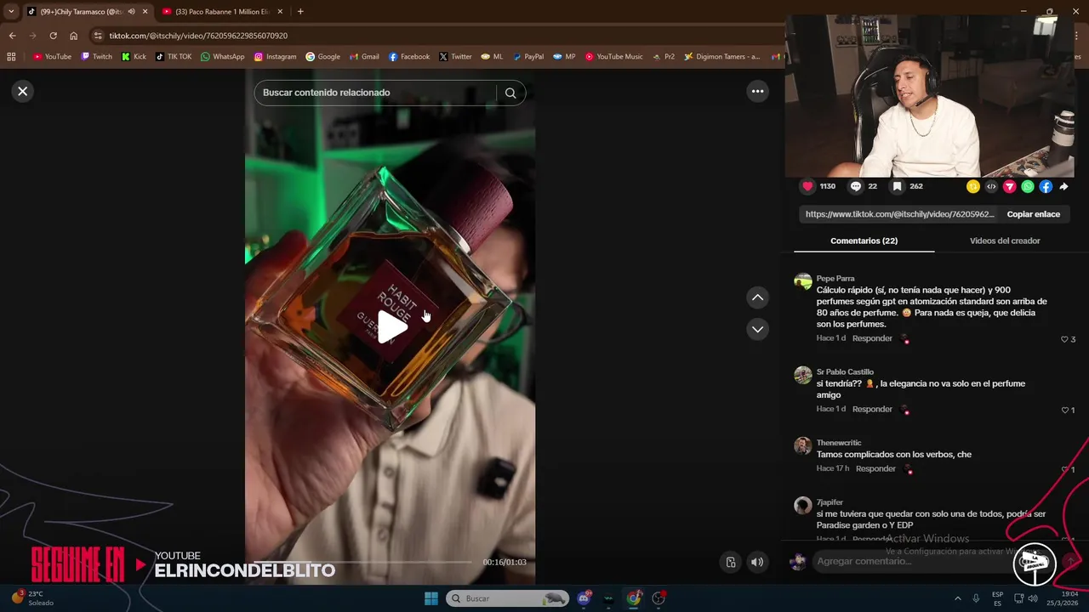The width and height of the screenshot is (1089, 612).
Task: Mute the video with speaker icon
Action: 756,562
